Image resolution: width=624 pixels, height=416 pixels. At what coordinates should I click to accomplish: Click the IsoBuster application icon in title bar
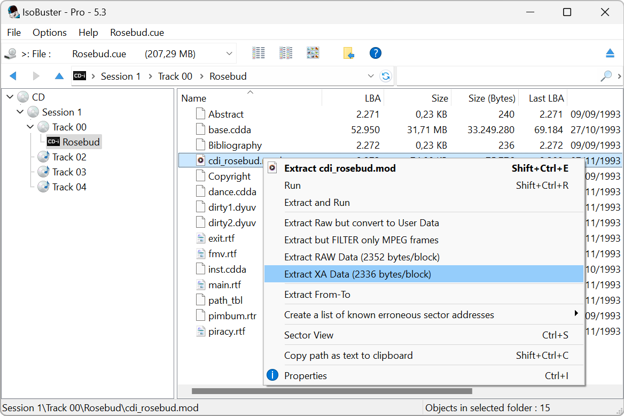point(13,12)
